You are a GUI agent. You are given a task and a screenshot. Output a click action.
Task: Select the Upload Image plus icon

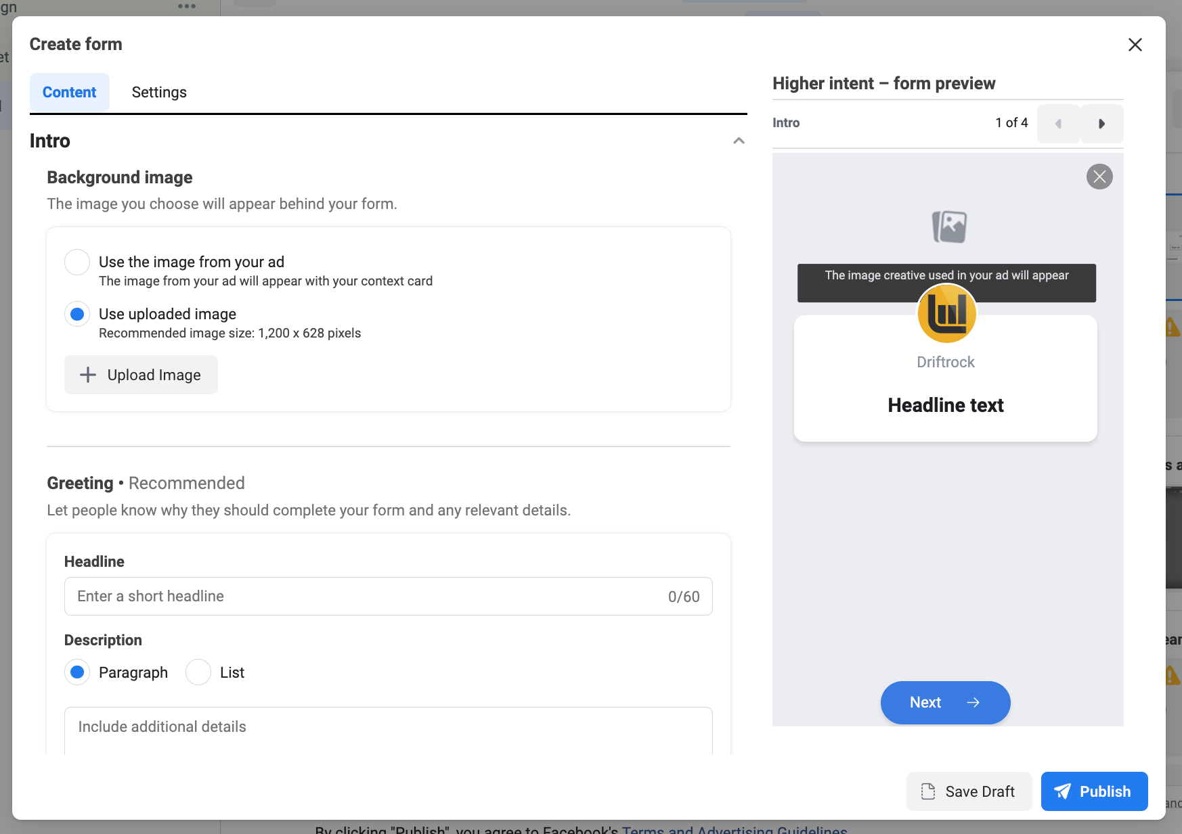point(88,375)
